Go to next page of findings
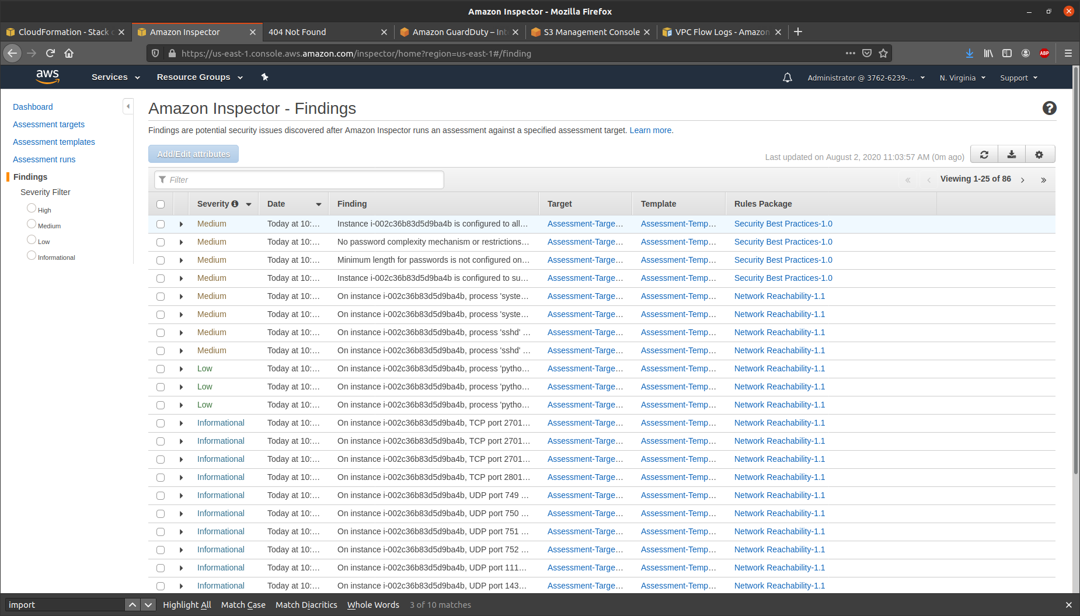This screenshot has height=616, width=1080. [1023, 180]
